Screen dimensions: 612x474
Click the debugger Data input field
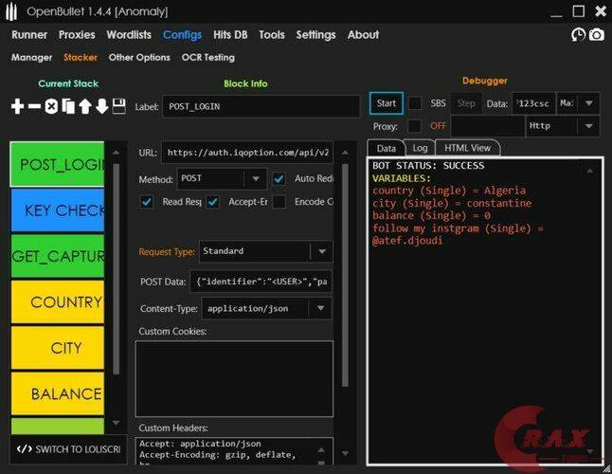533,103
